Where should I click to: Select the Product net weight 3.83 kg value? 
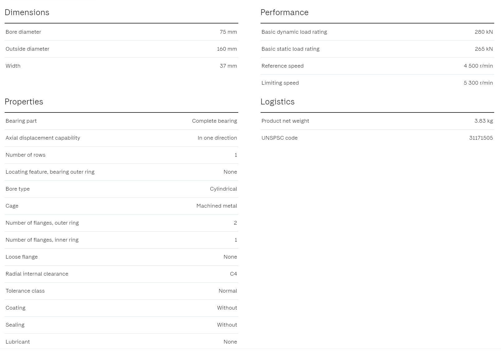point(484,121)
